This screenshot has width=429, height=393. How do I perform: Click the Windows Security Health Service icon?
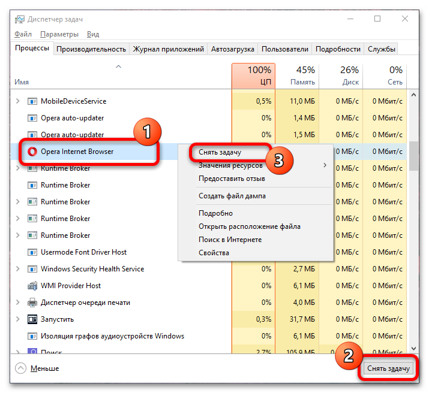[x=32, y=269]
